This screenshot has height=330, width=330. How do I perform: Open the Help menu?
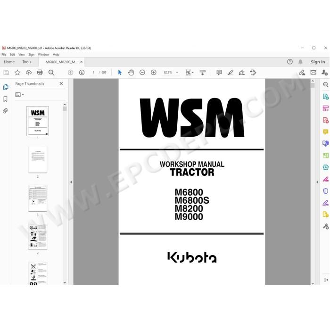click(56, 55)
